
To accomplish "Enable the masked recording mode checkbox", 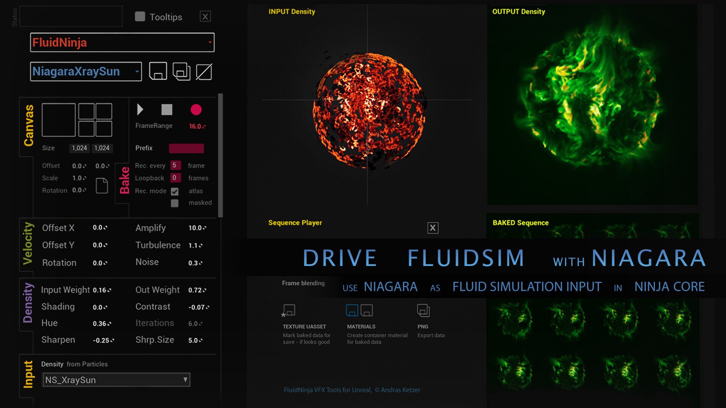I will (175, 203).
